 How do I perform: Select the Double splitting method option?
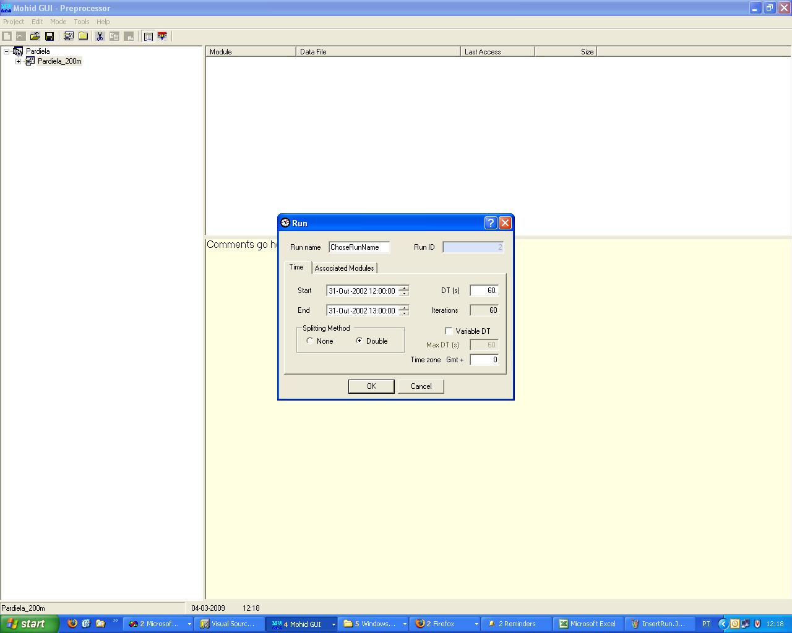point(359,341)
